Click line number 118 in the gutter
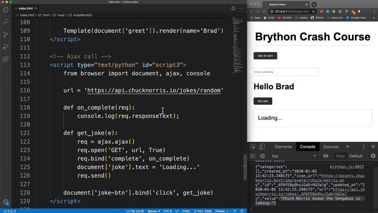The width and height of the screenshot is (378, 213). click(x=25, y=108)
